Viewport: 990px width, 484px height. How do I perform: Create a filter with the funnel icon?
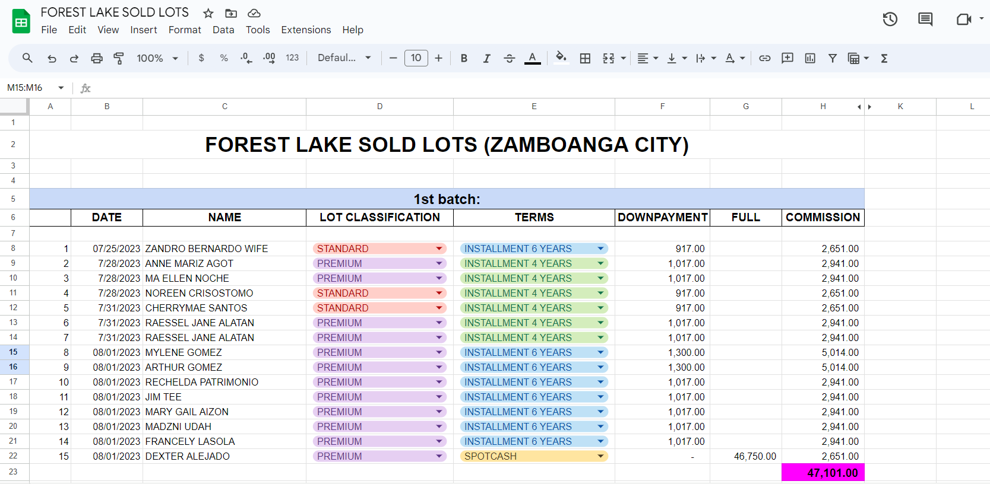point(833,58)
